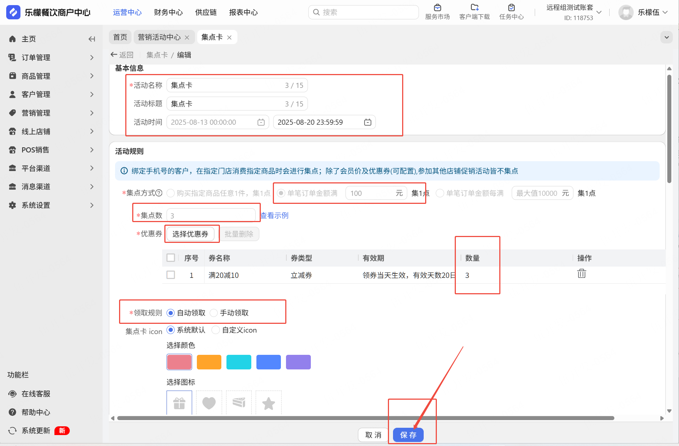This screenshot has height=446, width=679.
Task: Choose the heart card icon
Action: 209,403
